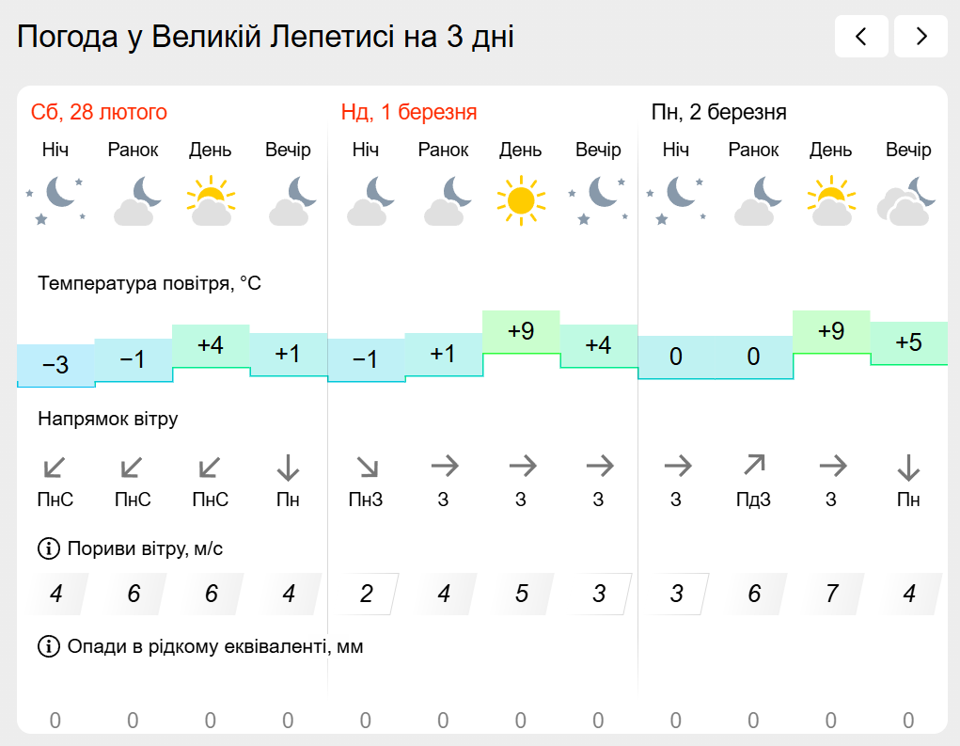960x746 pixels.
Task: Click Sunday daytime sunny icon
Action: 521,199
